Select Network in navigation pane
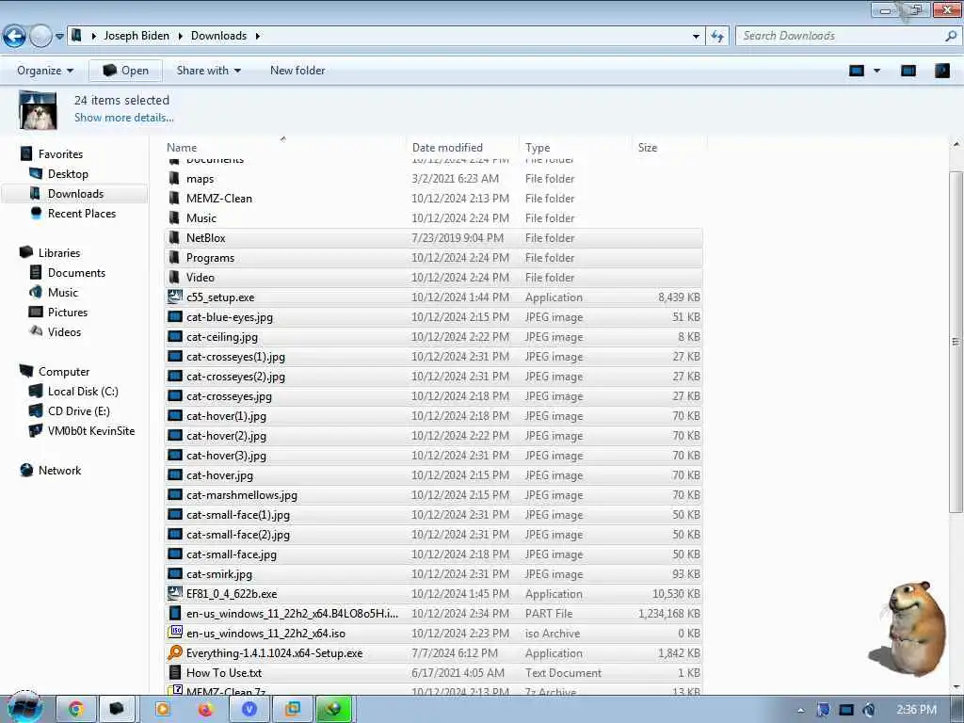964x723 pixels. [x=59, y=471]
